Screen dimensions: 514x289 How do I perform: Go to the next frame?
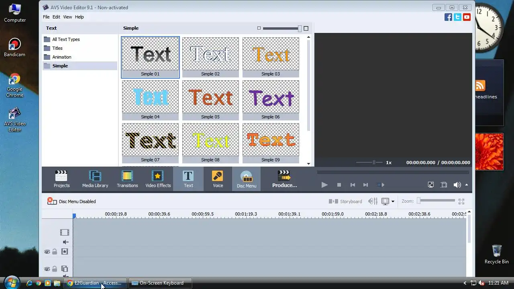pos(365,185)
